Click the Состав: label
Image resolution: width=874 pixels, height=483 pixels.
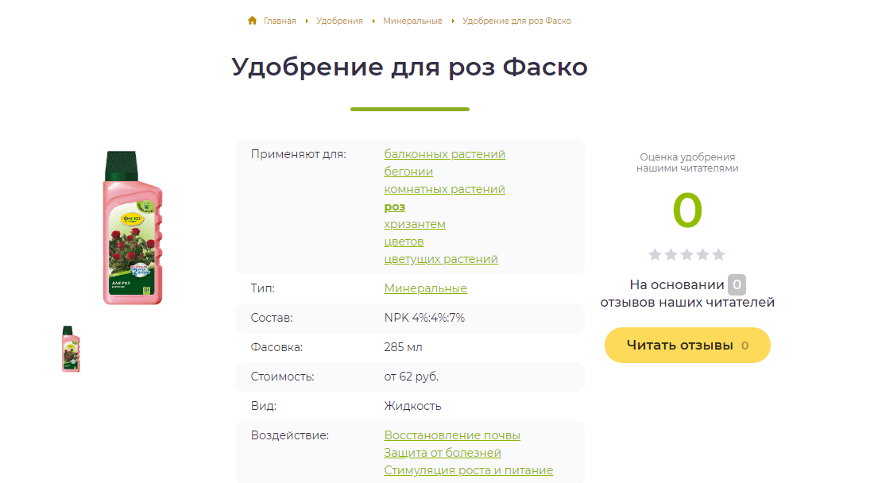tap(272, 318)
